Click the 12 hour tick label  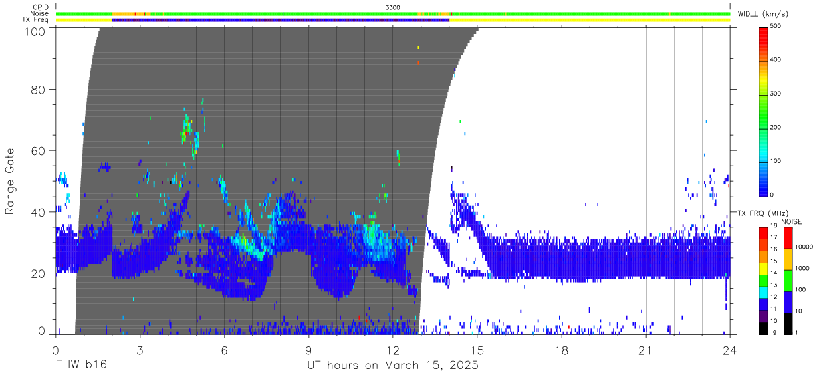tap(393, 350)
